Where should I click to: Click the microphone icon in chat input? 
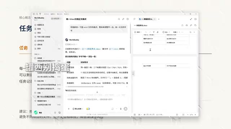(x=121, y=109)
